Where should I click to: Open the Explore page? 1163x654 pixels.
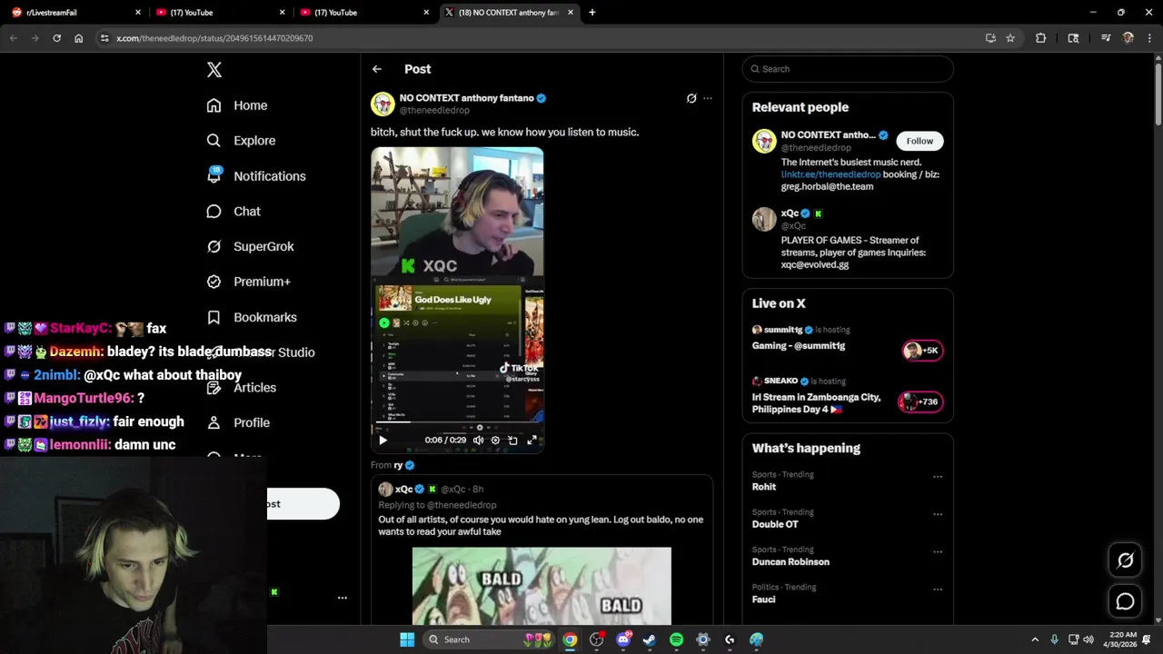tap(241, 141)
